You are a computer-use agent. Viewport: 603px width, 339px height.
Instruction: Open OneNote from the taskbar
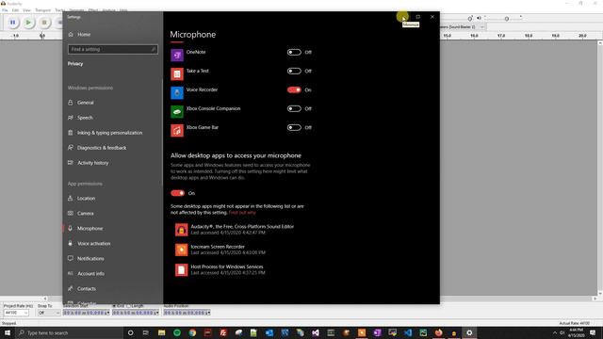pyautogui.click(x=377, y=332)
